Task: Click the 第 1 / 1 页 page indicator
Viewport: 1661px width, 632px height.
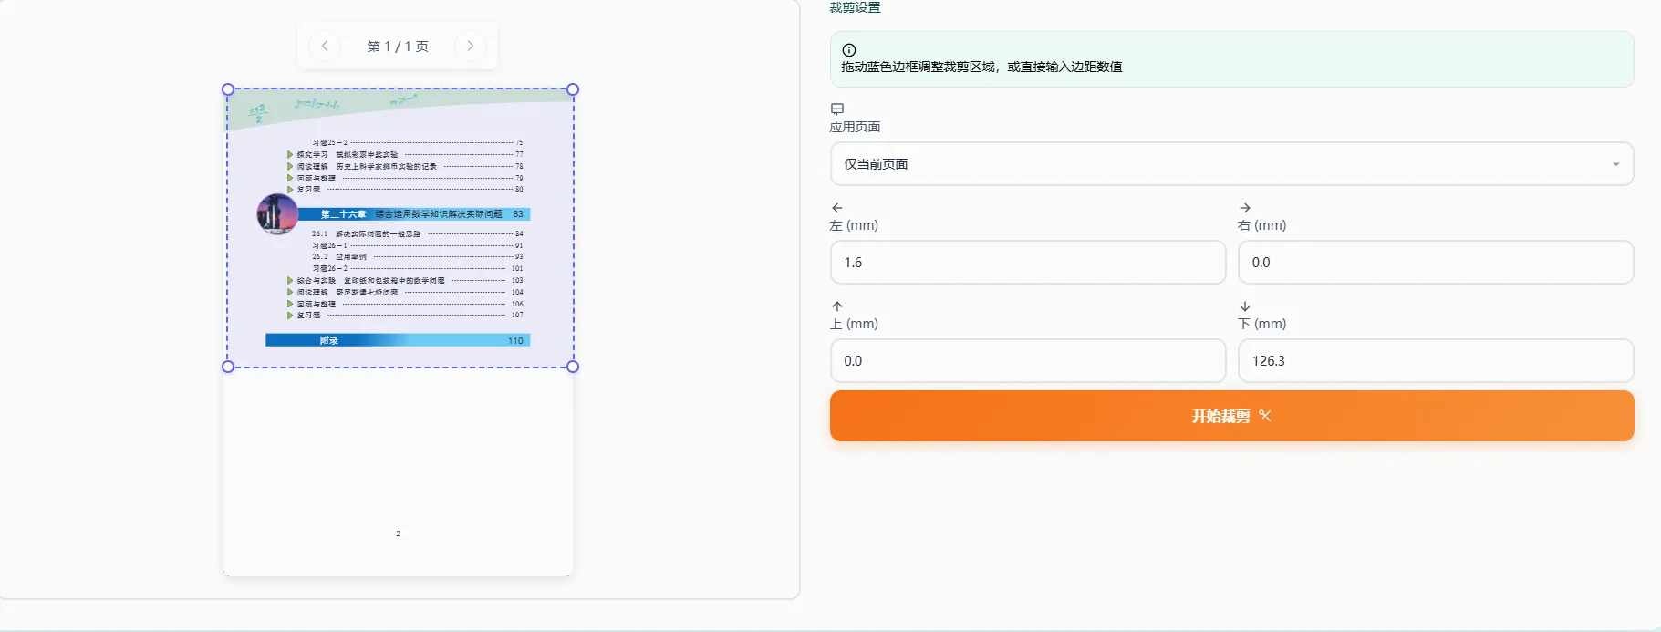Action: pyautogui.click(x=398, y=47)
